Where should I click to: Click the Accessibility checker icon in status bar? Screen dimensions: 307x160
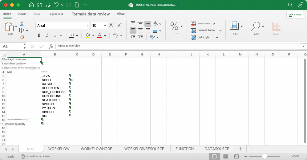point(23,156)
